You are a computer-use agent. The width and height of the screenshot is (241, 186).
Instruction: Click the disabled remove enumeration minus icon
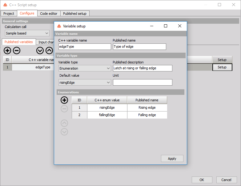click(64, 109)
